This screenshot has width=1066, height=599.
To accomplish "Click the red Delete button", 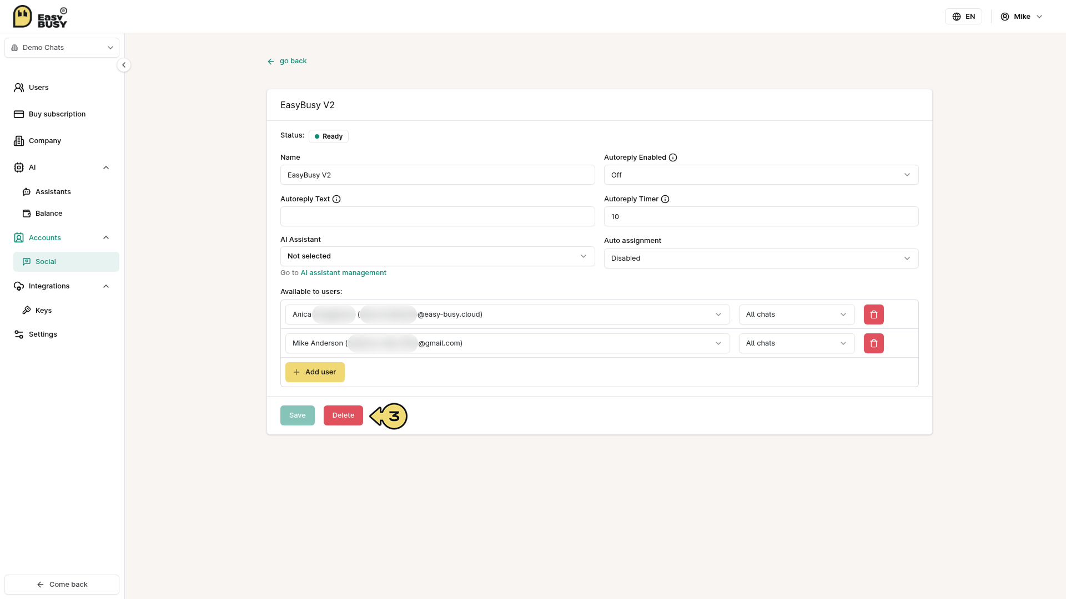I will [343, 415].
